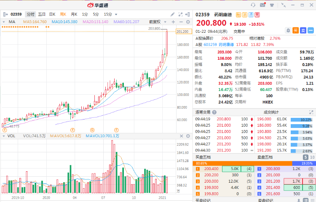Viewport: 316px width, 202px height.
Task: Click the 10.22% volume distribution bar
Action: coord(302,120)
